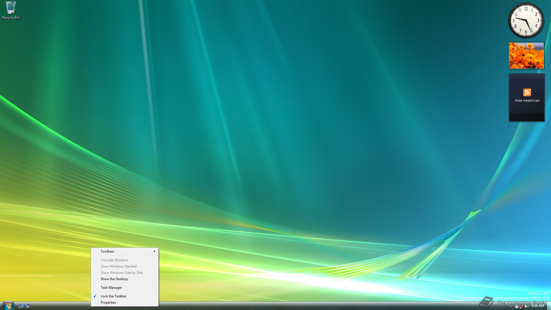Click Switch Between Windows quick launch icon
Viewport: 551px width, 310px height.
28,306
